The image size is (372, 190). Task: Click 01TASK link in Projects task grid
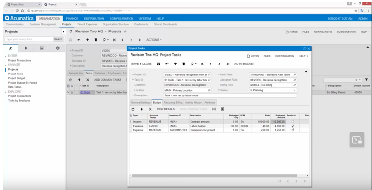[x=85, y=92]
